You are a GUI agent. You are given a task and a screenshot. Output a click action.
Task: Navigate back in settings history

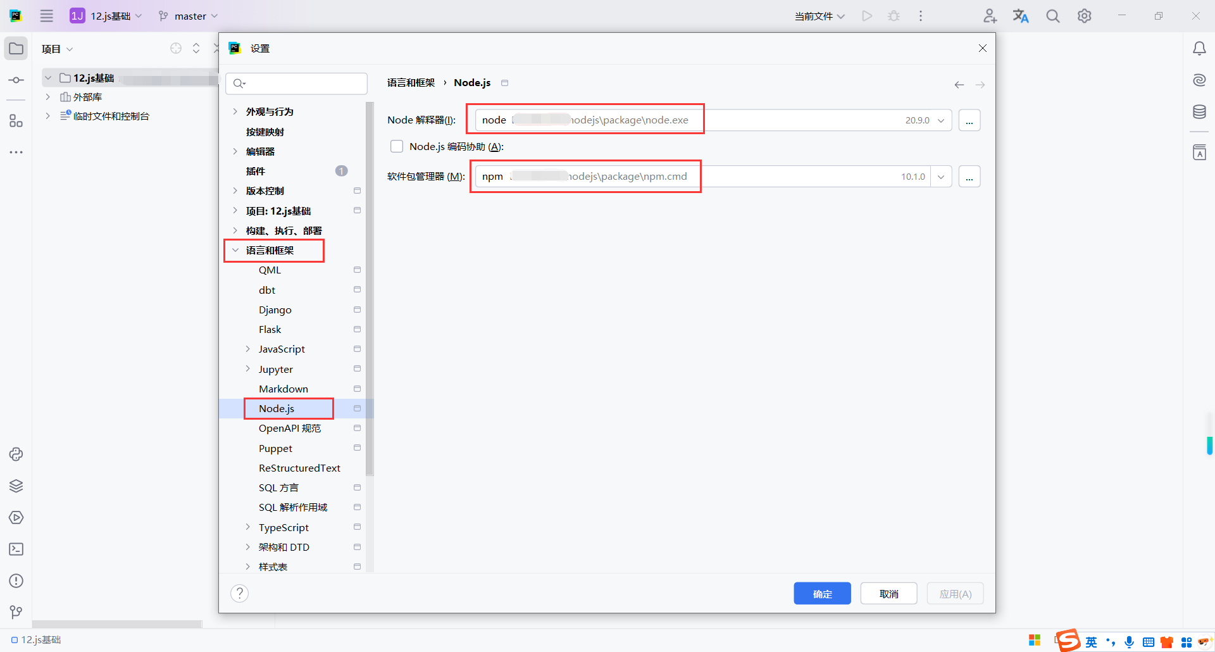959,84
